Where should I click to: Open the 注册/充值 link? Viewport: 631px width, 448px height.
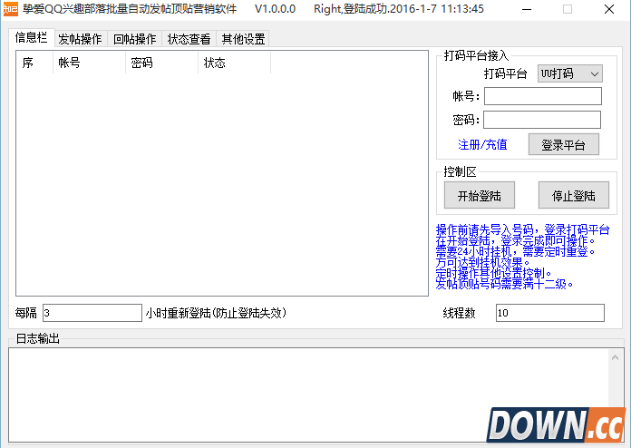[x=482, y=144]
